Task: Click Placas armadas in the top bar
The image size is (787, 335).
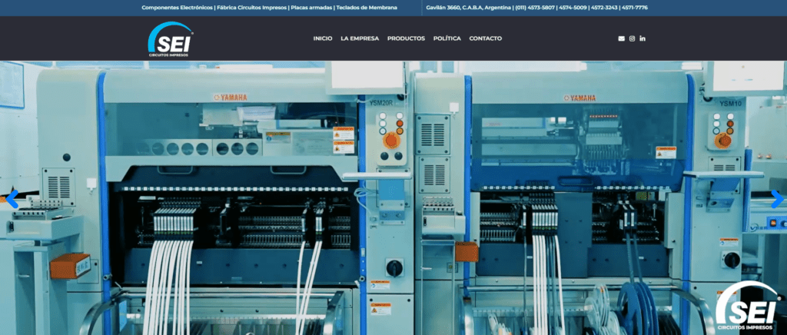Action: (311, 8)
